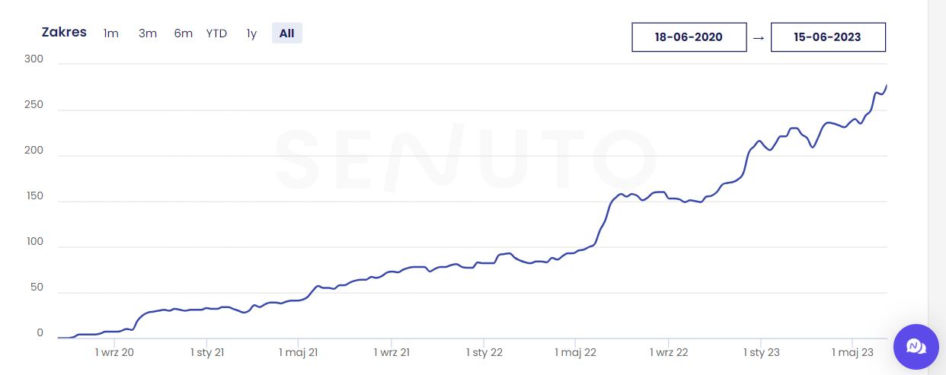
Task: Click the '1 maj 21' axis label
Action: pyautogui.click(x=299, y=352)
